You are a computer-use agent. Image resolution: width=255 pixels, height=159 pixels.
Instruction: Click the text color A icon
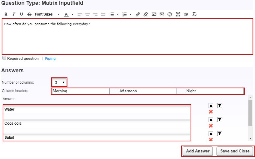(66, 14)
